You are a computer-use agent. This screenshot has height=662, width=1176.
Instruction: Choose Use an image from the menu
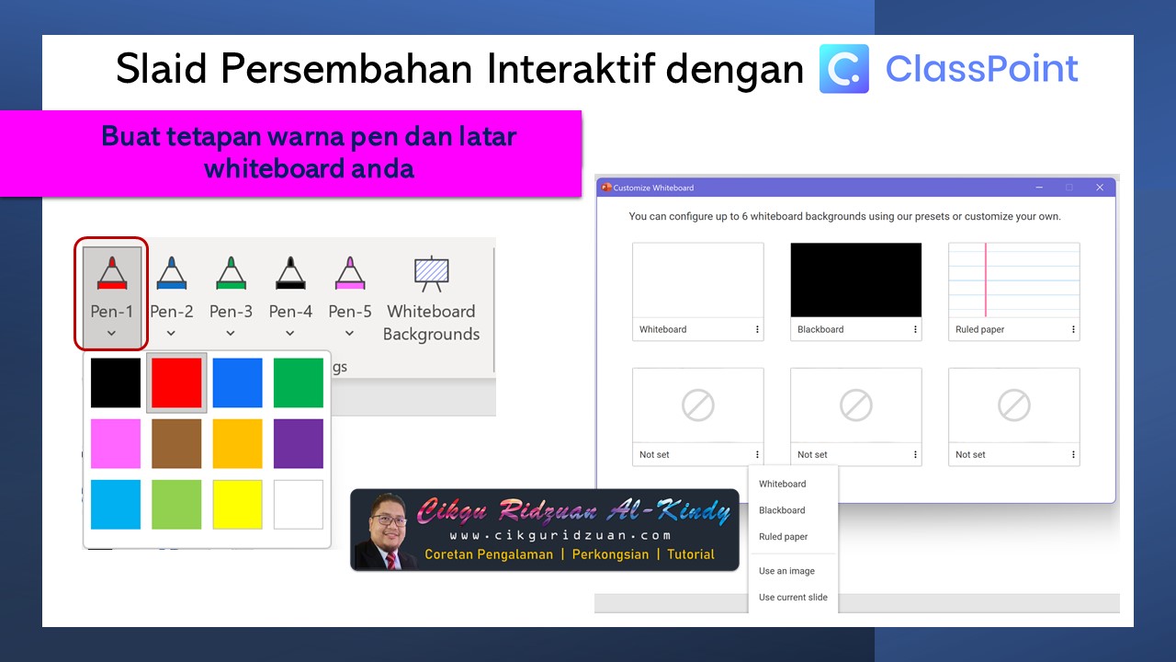[786, 570]
